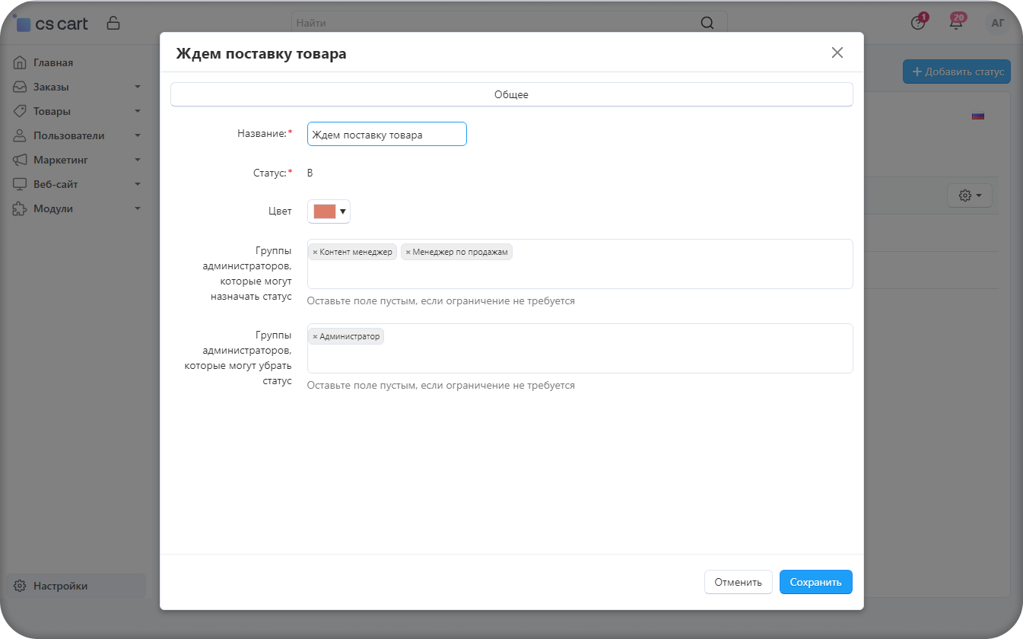Click the Название input field
The height and width of the screenshot is (639, 1023).
tap(386, 135)
